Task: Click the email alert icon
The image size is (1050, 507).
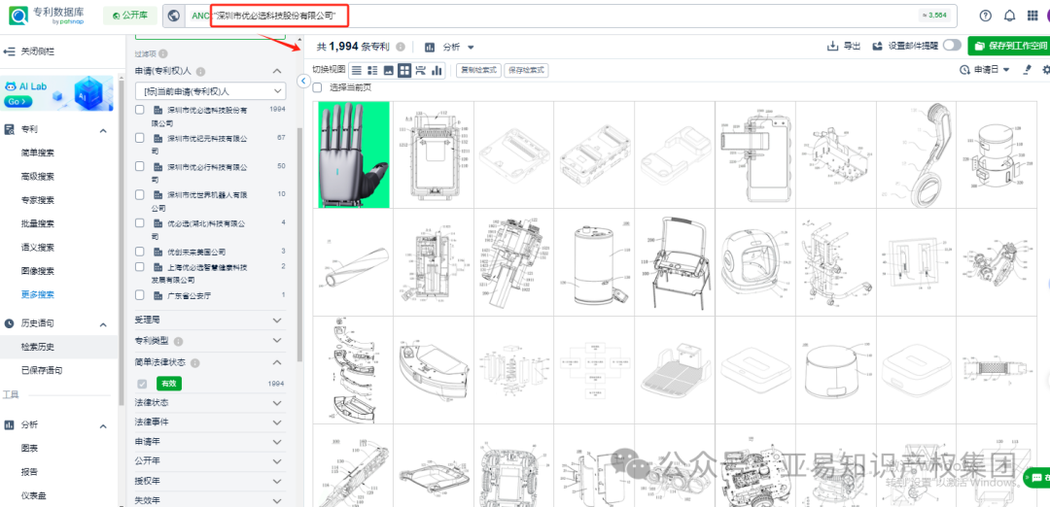Action: tap(877, 47)
